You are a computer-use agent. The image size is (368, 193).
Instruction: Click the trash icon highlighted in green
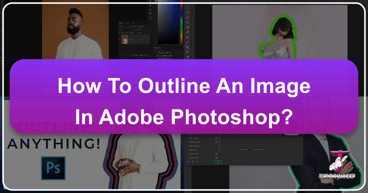(x=218, y=161)
